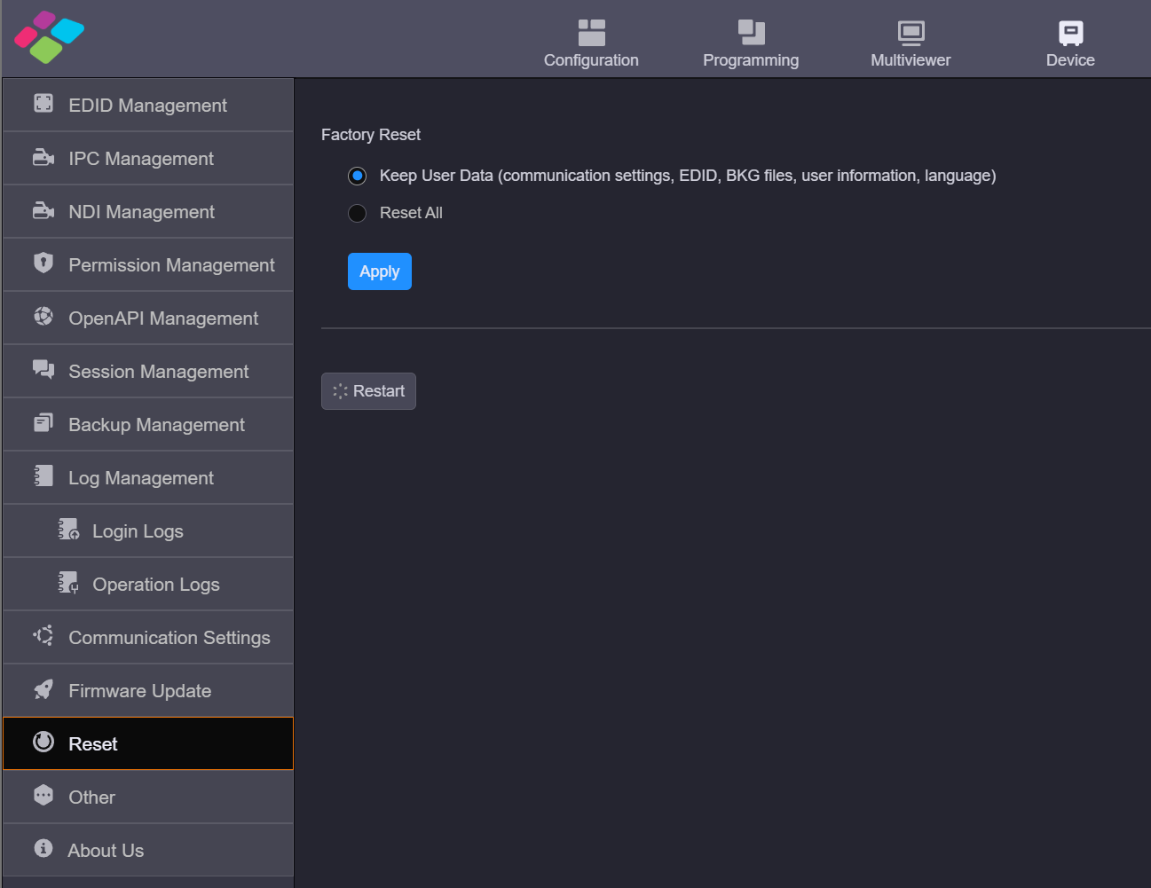Click the Restart button
This screenshot has height=888, width=1151.
point(368,391)
